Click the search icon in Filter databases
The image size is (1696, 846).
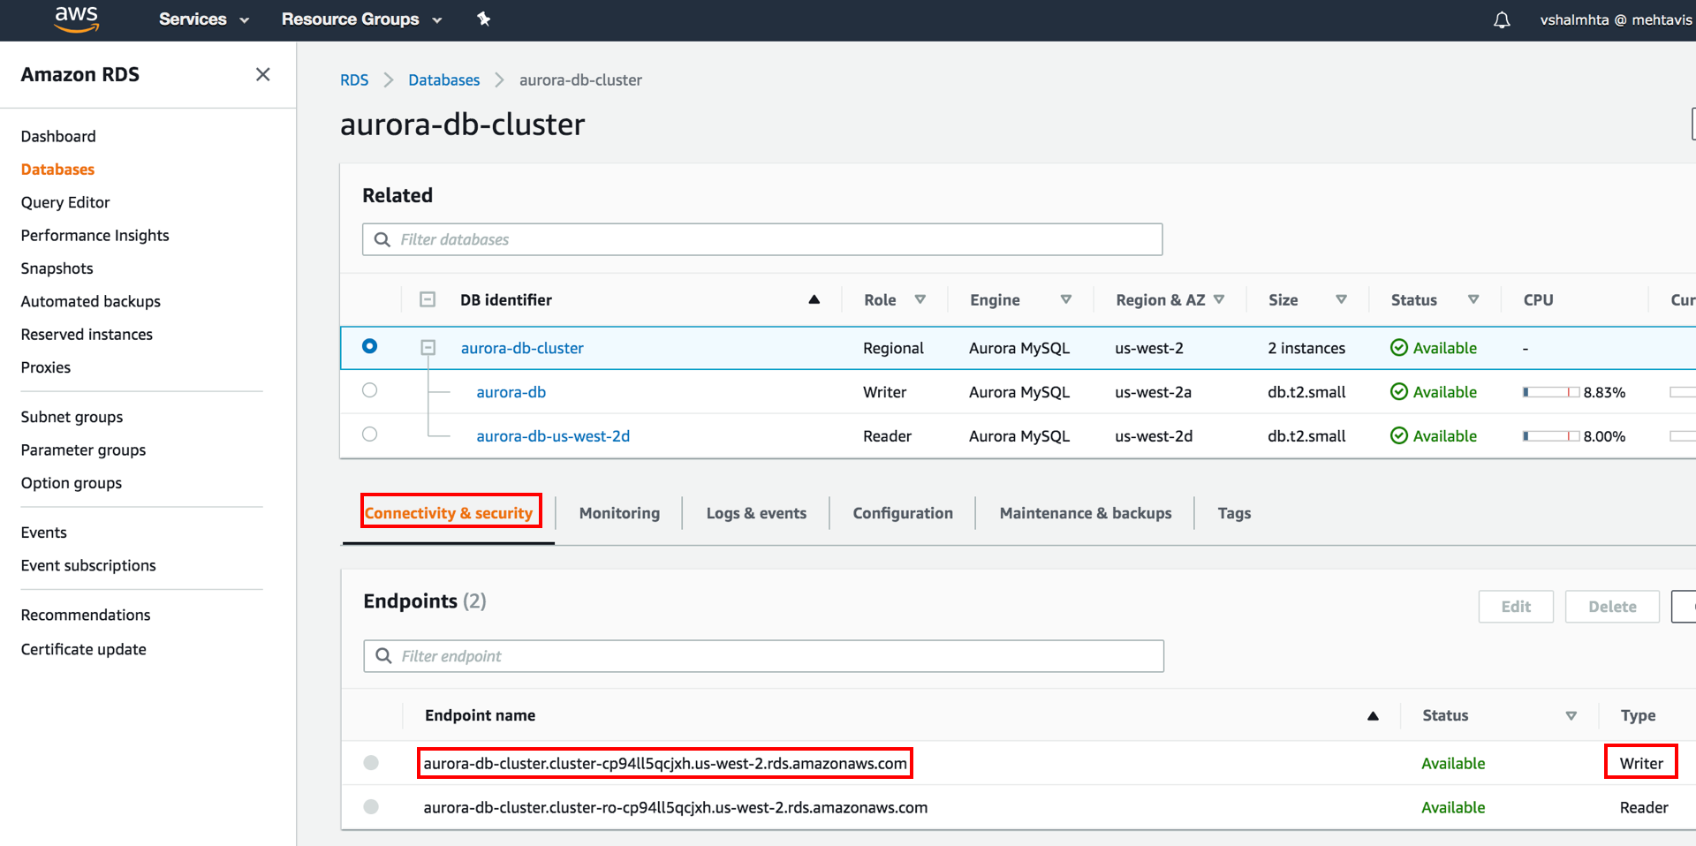[x=382, y=239]
